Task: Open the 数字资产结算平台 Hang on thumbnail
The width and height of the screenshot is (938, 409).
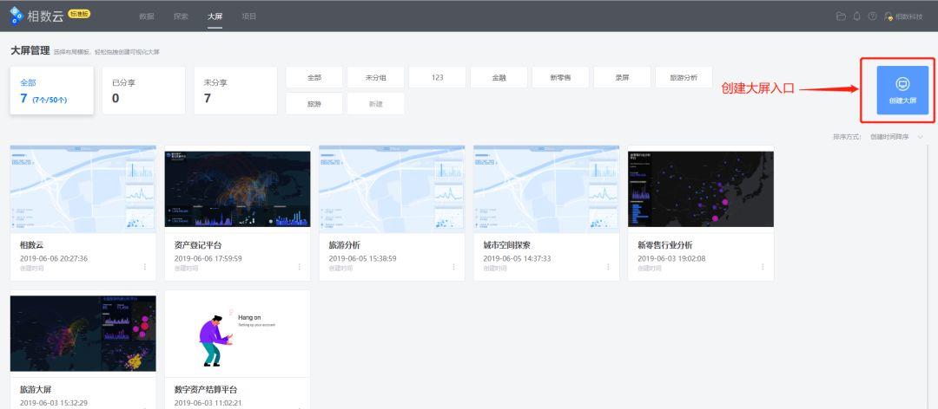Action: pos(237,333)
